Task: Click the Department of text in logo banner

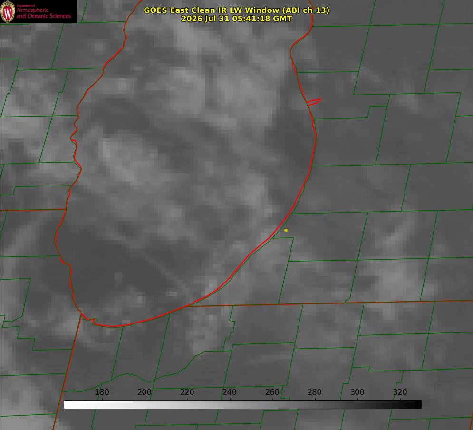Action: (x=26, y=5)
